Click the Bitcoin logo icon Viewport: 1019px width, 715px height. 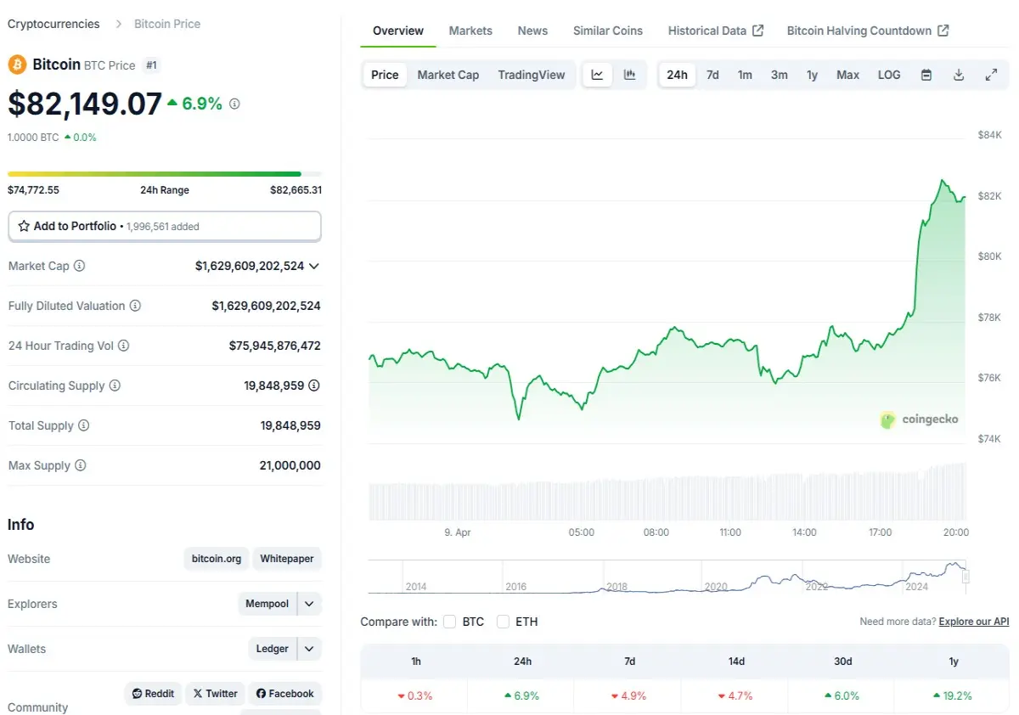[17, 65]
